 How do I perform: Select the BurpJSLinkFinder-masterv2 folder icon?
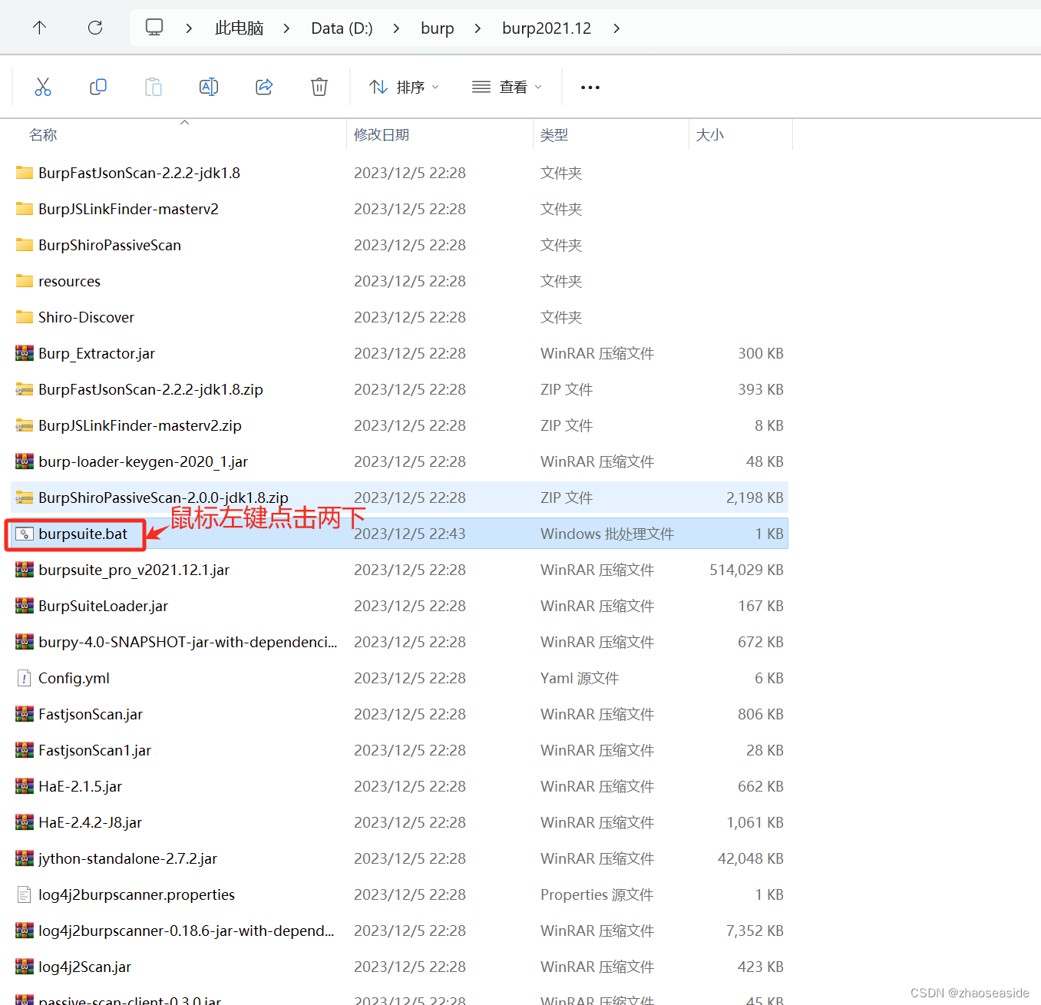(x=25, y=209)
